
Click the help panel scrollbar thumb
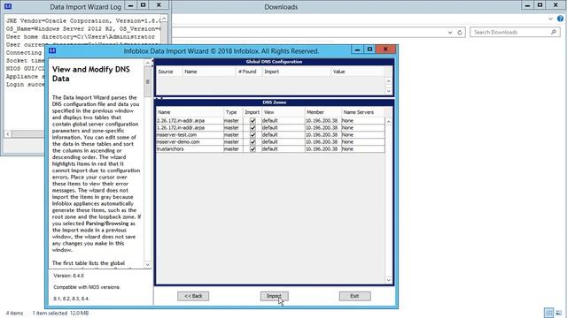point(147,82)
